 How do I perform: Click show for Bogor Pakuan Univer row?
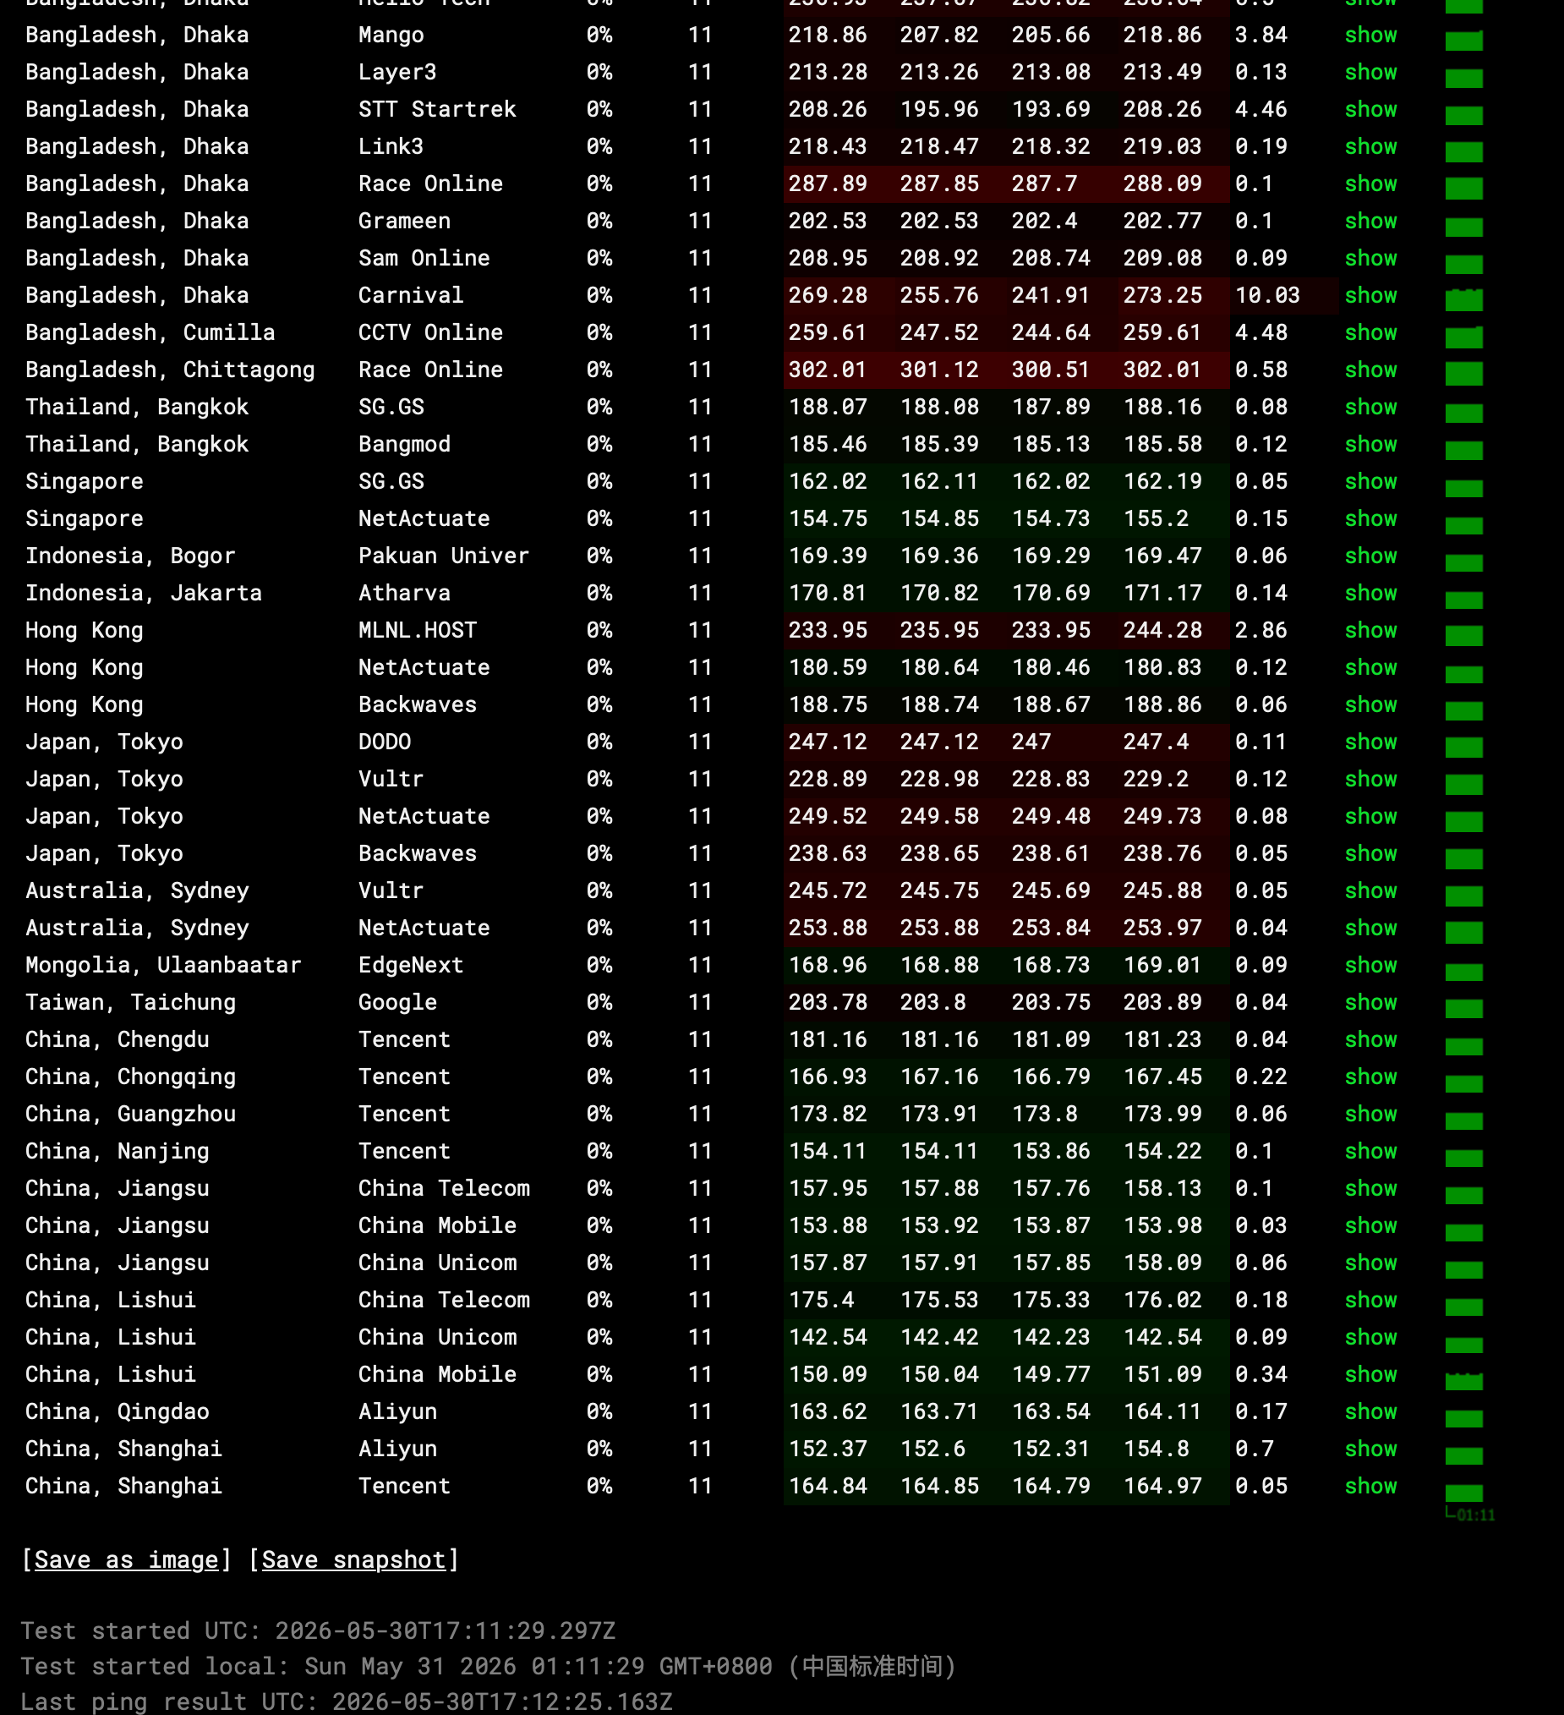click(1370, 556)
